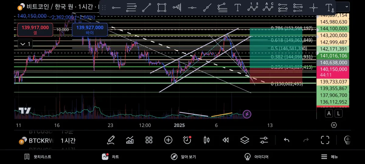Screen dimensions: 365x164
Task: Open the object layers icon
Action: point(245,140)
